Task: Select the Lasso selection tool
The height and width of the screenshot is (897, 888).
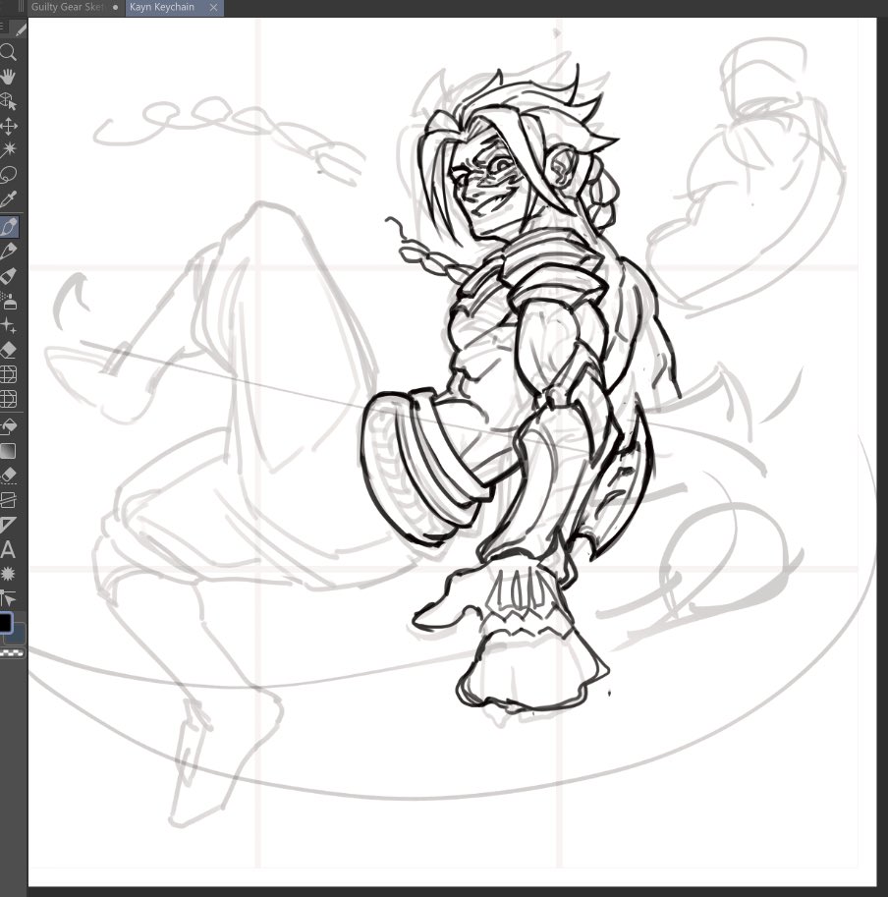Action: click(x=8, y=174)
